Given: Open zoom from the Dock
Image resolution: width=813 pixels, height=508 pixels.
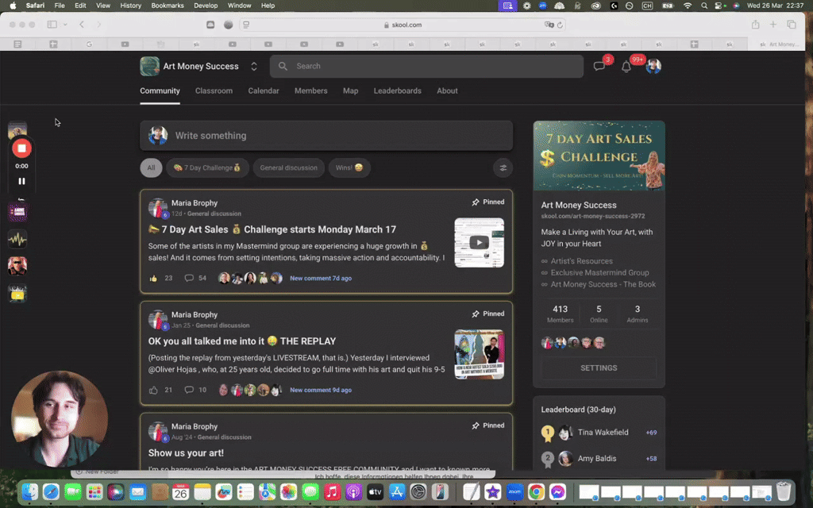Looking at the screenshot, I should click(x=514, y=491).
